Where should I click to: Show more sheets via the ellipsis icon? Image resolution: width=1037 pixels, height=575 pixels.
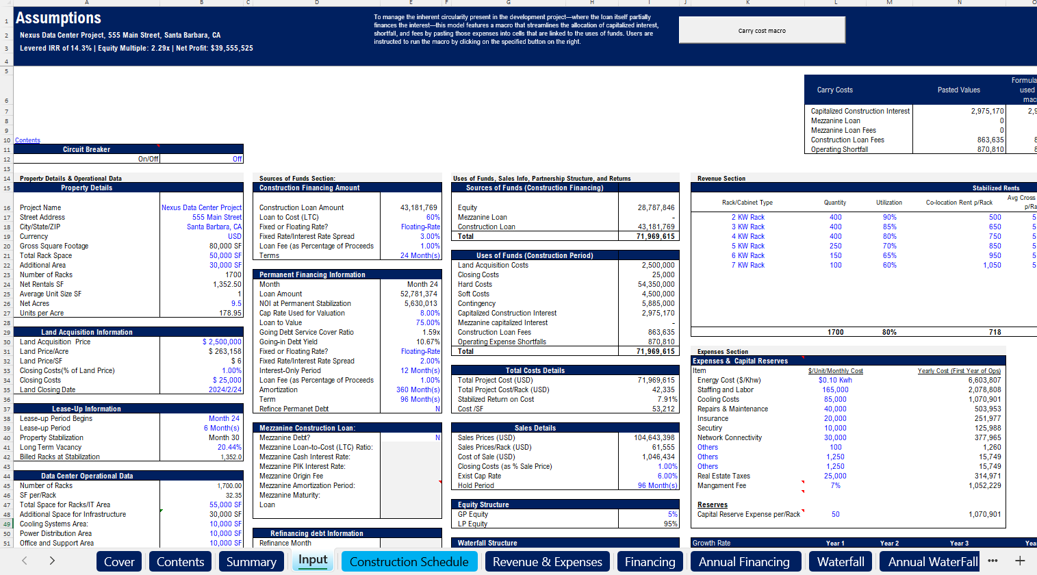click(x=993, y=561)
